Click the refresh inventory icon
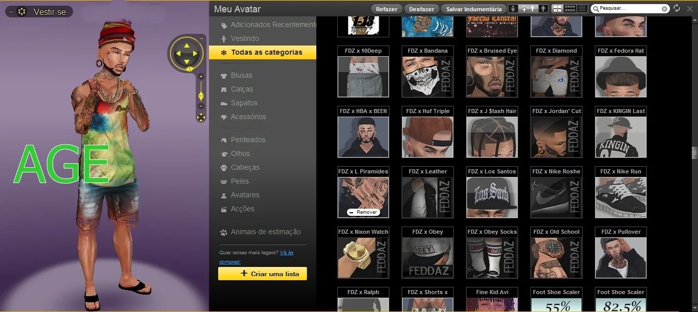Screen dimensions: 698x312 click(677, 9)
